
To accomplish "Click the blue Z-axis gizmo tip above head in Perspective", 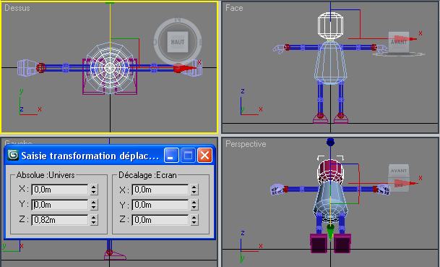I will [331, 142].
